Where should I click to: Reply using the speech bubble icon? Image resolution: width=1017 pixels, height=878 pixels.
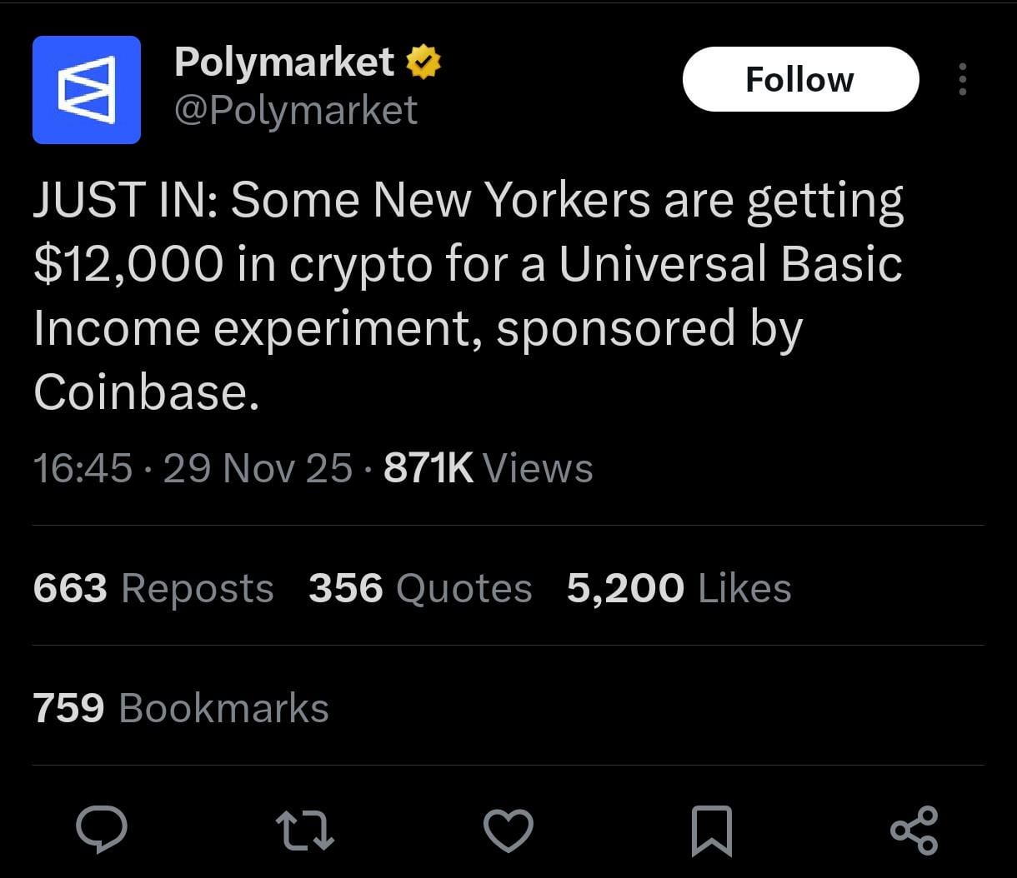[102, 831]
